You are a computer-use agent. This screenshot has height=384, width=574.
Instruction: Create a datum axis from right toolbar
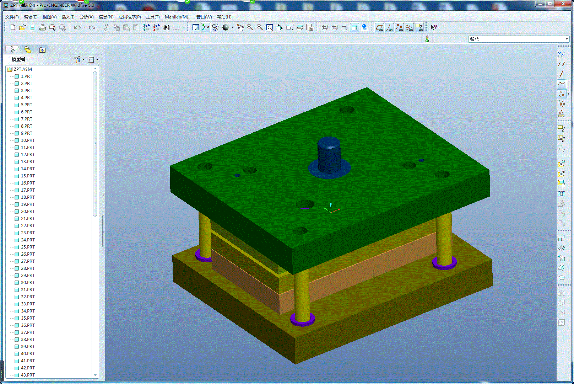point(561,74)
